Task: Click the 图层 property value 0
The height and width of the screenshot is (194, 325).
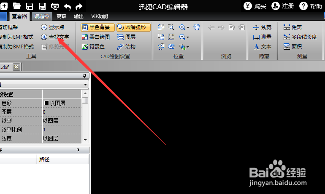Action: click(x=62, y=112)
